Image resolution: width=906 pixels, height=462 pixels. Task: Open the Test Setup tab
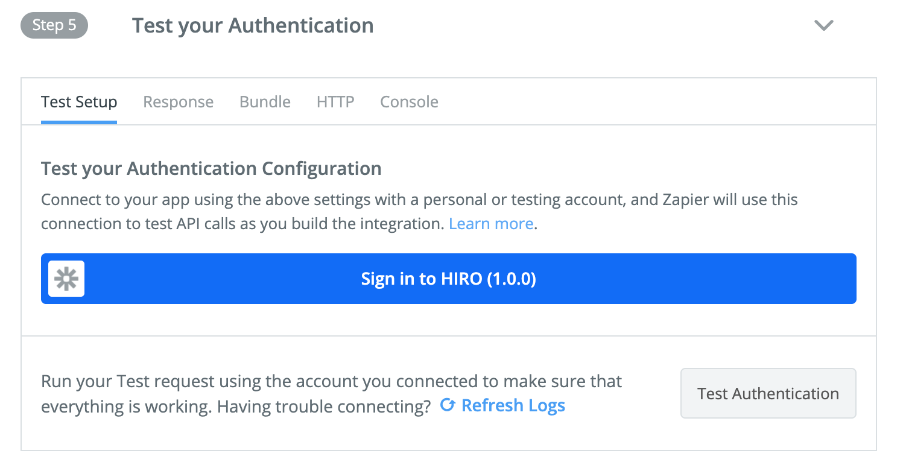tap(79, 102)
